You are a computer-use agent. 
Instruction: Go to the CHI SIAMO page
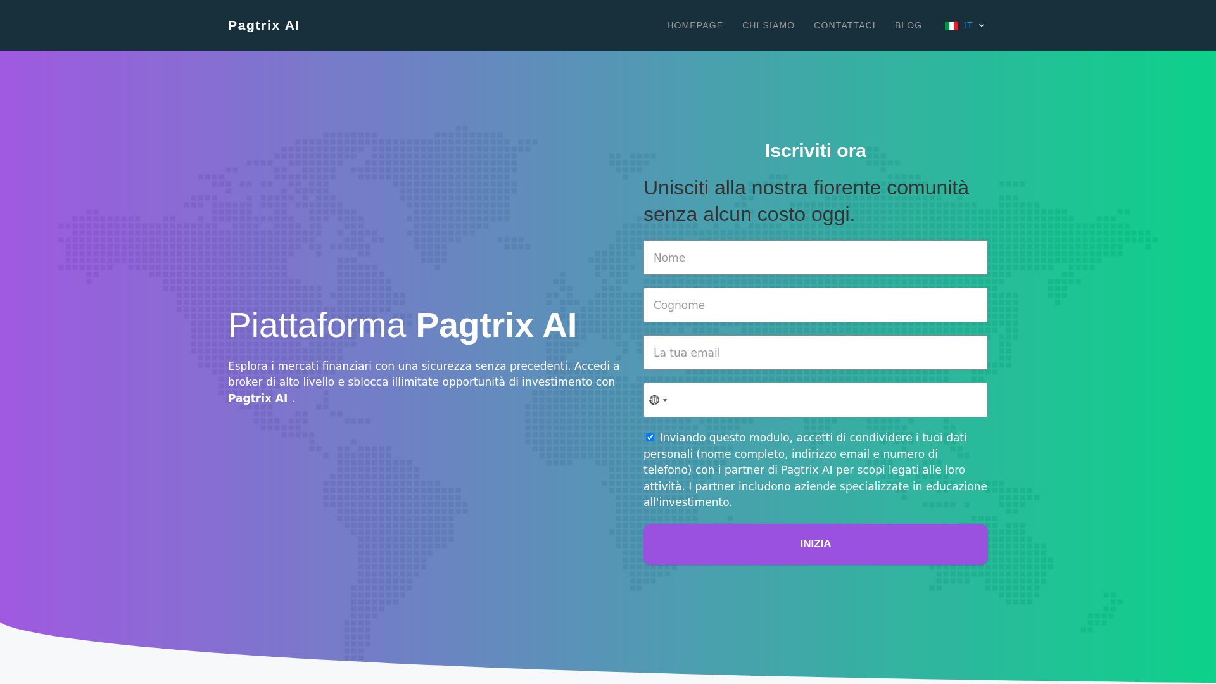[768, 25]
